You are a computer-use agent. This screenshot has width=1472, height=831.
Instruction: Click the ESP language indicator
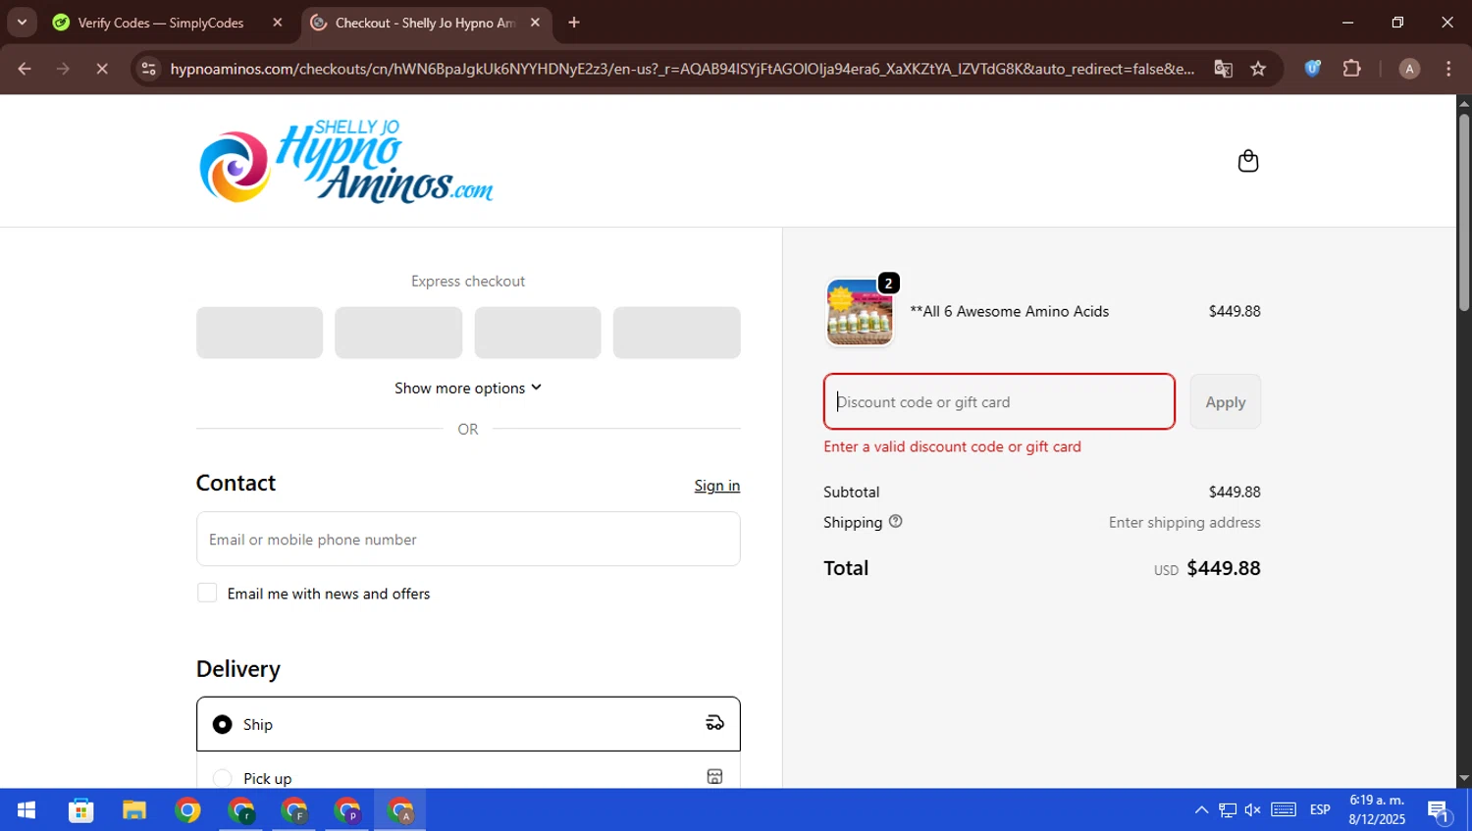[x=1320, y=809]
